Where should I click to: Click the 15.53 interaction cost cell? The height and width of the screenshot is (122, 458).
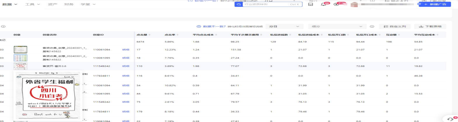point(418,94)
